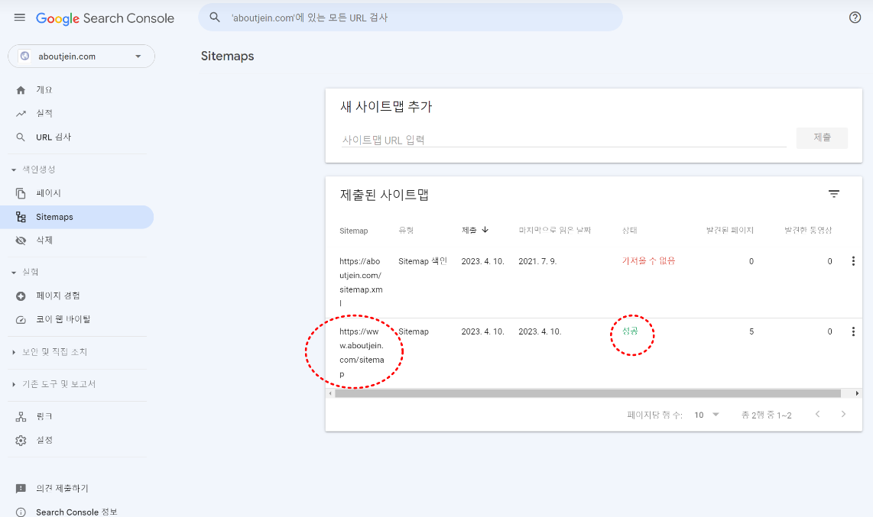Open the 개요 overview menu item
873x517 pixels.
tap(77, 90)
